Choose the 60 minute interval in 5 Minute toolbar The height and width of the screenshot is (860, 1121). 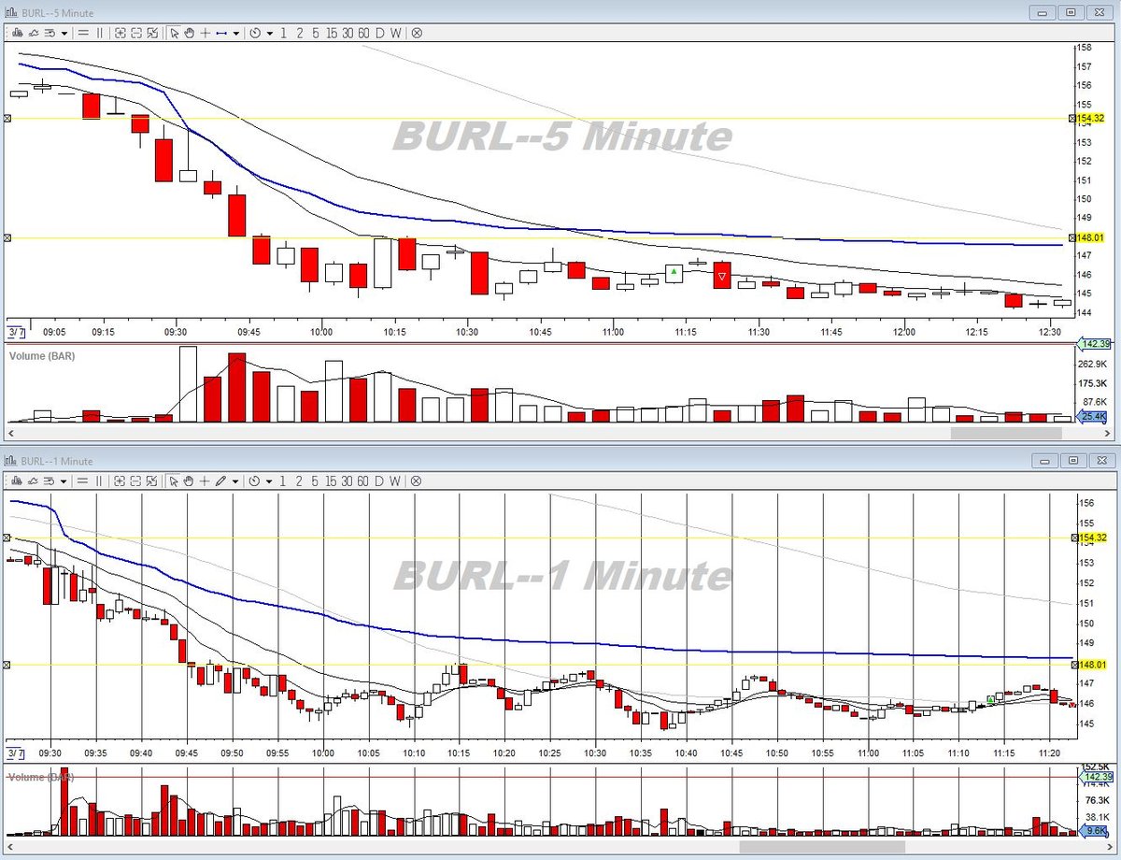point(362,33)
